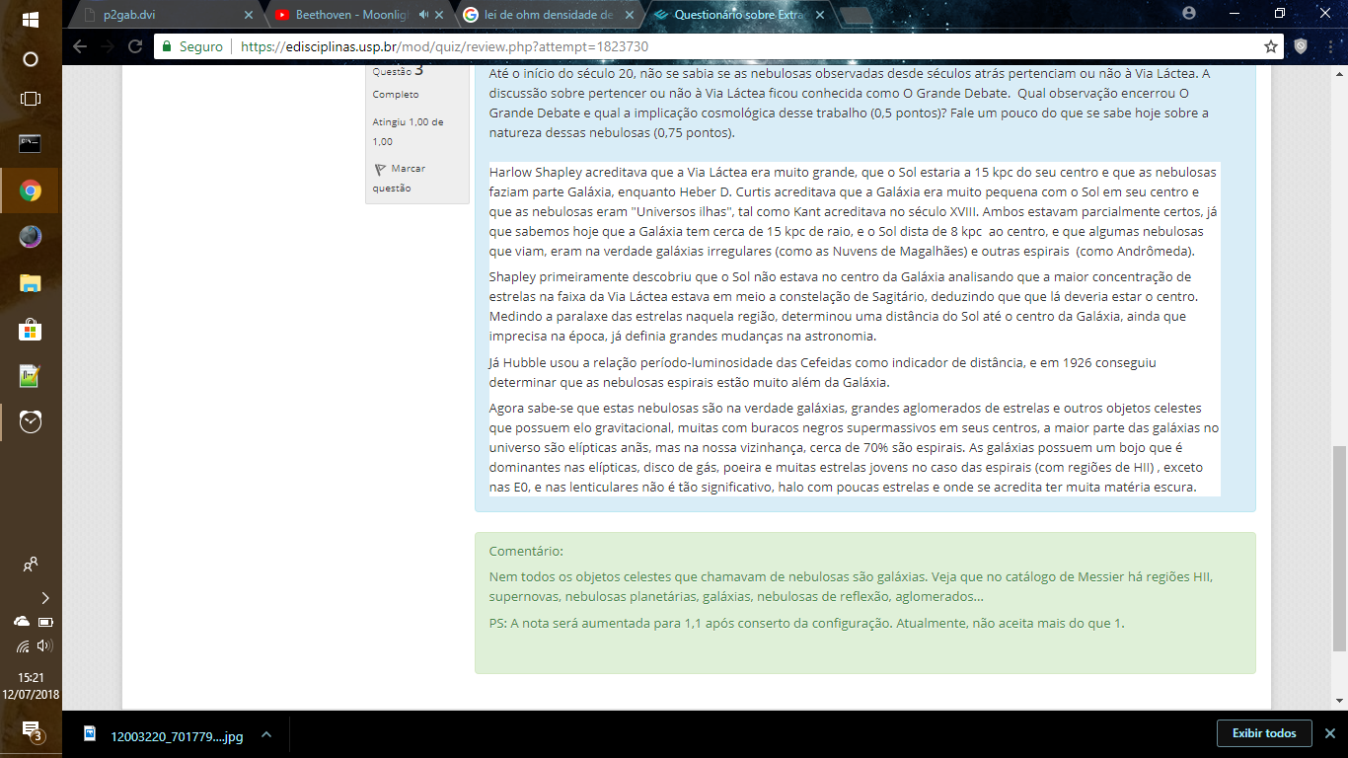Open the Alarms clock app in taskbar
Image resolution: width=1348 pixels, height=758 pixels.
[x=31, y=421]
